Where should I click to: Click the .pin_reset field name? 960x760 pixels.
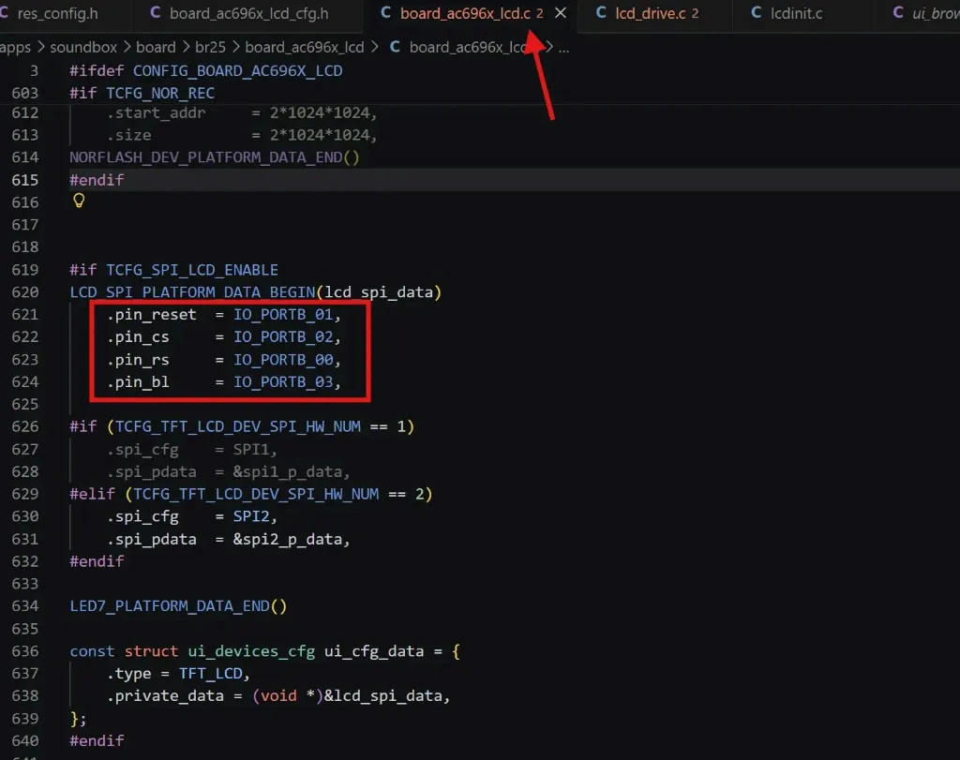point(152,315)
